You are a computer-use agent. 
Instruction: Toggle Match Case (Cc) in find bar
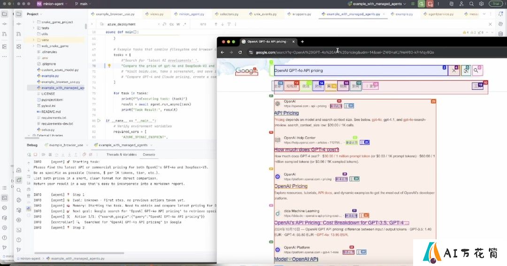[x=172, y=24]
